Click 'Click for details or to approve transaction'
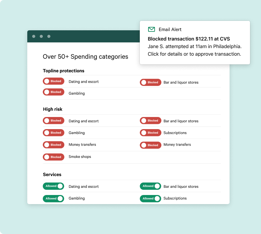The width and height of the screenshot is (261, 234). point(194,54)
